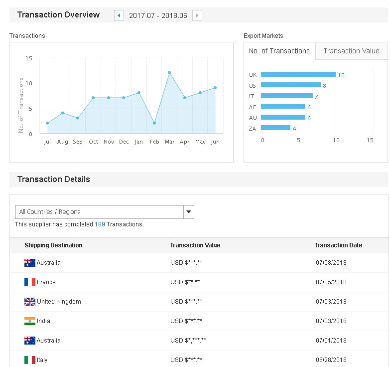Click the first Australia flag icon
This screenshot has height=367, width=390.
tap(30, 263)
